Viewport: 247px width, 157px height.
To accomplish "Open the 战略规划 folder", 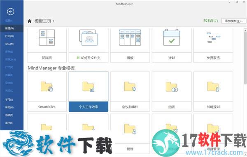I will pyautogui.click(x=213, y=92).
